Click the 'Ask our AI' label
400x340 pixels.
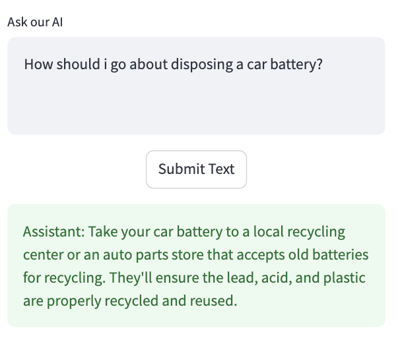(35, 22)
